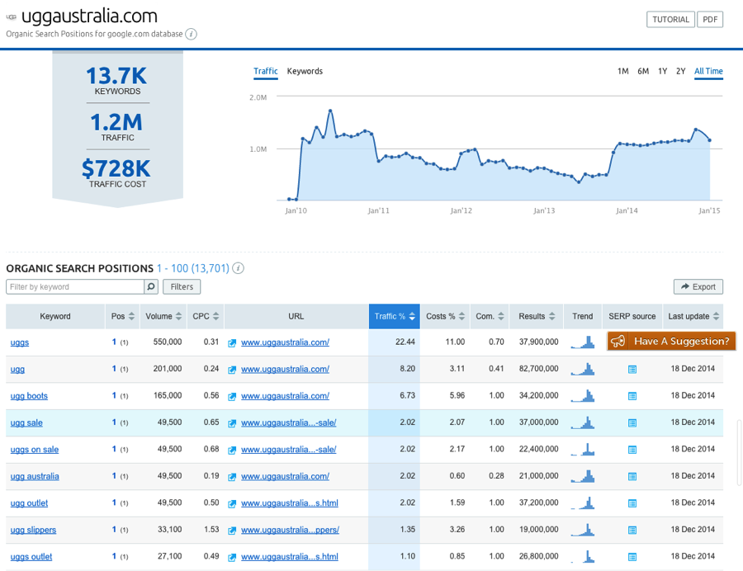743x571 pixels.
Task: Open external link icon for ugg sale row
Action: point(232,422)
